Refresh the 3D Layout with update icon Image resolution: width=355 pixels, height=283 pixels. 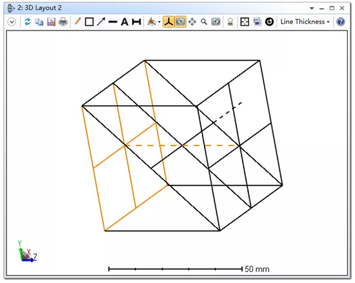[27, 22]
